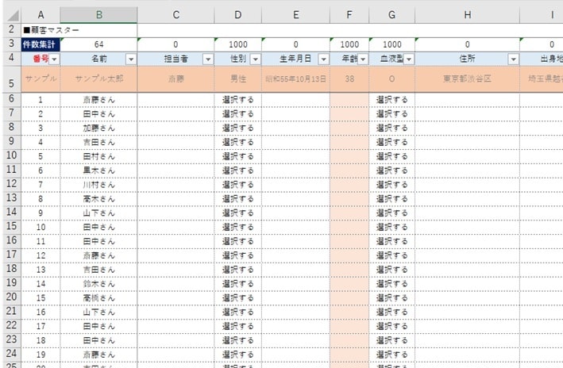
Task: Select row 3 header
Action: click(12, 44)
